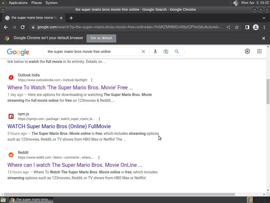This screenshot has width=270, height=203.
Task: Click the npmjs.com package URL breadcrumb
Action: [56, 119]
